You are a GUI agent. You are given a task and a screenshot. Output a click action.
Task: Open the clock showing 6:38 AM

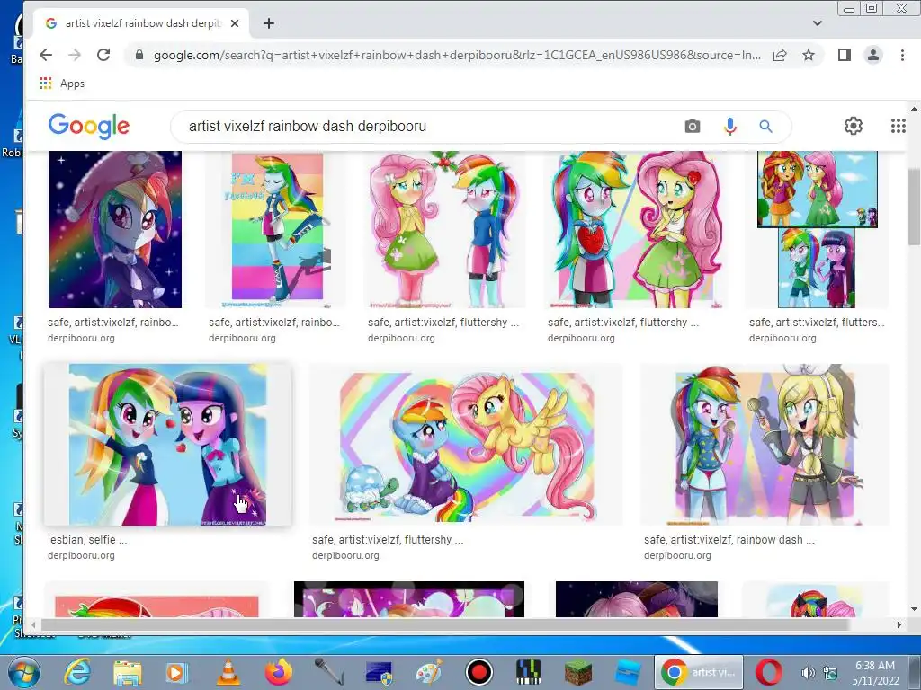click(875, 673)
